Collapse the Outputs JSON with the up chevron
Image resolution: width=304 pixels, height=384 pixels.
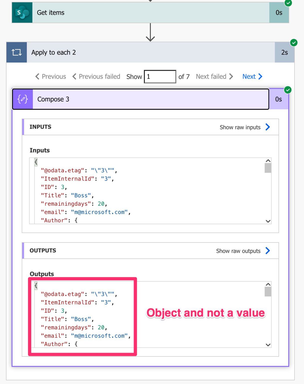(268, 284)
